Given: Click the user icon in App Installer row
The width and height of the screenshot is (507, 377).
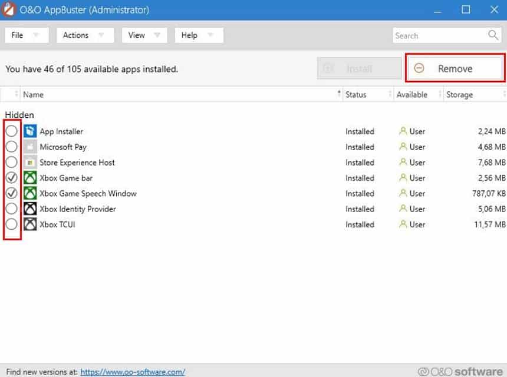Looking at the screenshot, I should click(x=403, y=131).
